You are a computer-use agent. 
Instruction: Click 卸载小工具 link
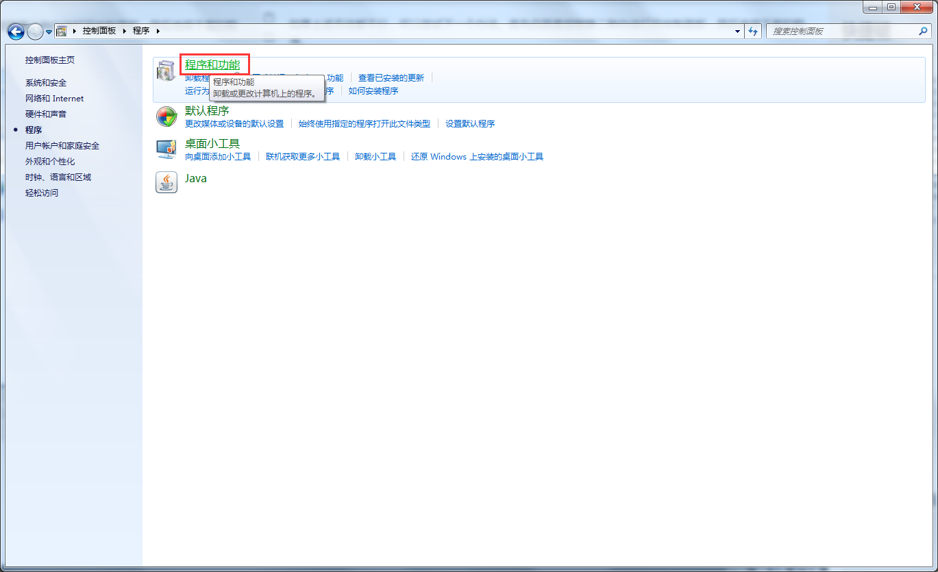[375, 157]
